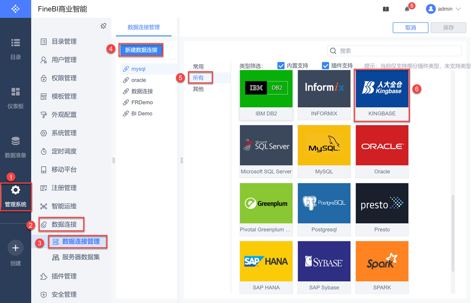Click the 搜索 search field
Screen dimensions: 471x303
click(394, 51)
